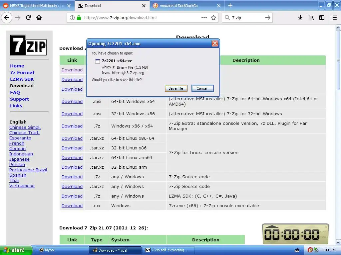Click the system tray clock 2:11 PM

328,250
